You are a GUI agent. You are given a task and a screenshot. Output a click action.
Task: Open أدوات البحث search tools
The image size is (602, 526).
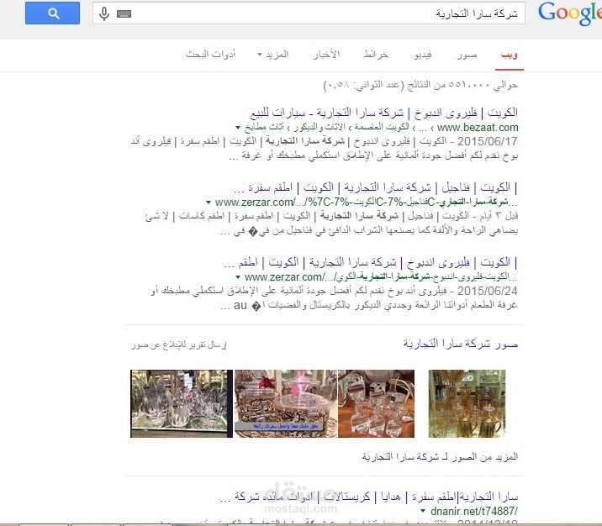coord(210,55)
